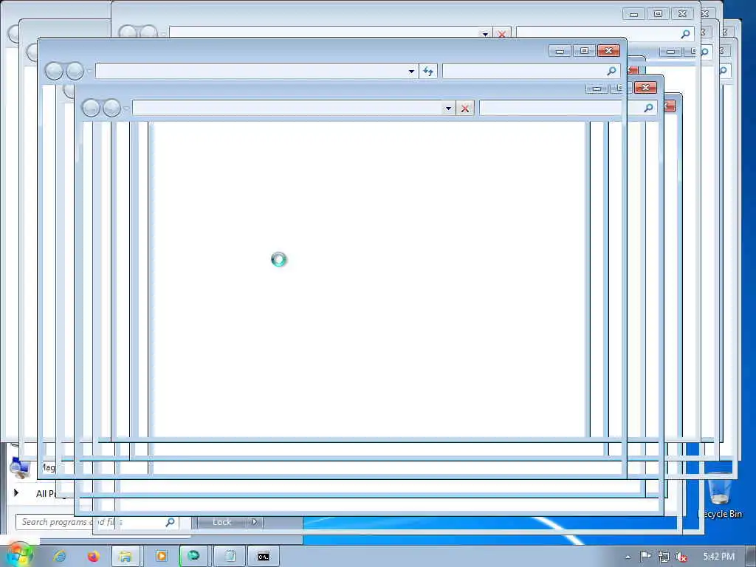Minimize the innermost front window
This screenshot has height=567, width=756.
pos(597,88)
